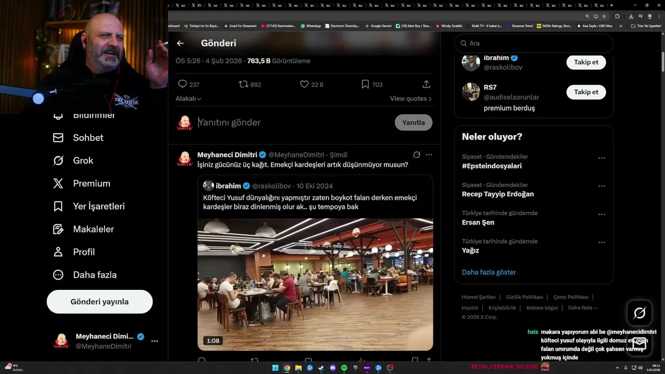Open Sohbet messages in the sidebar

click(x=78, y=138)
